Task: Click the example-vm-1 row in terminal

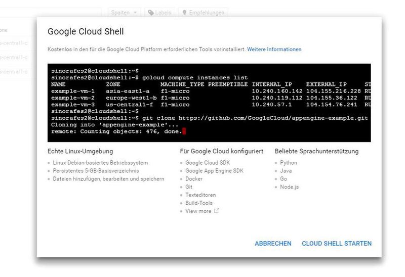Action: tap(211, 91)
